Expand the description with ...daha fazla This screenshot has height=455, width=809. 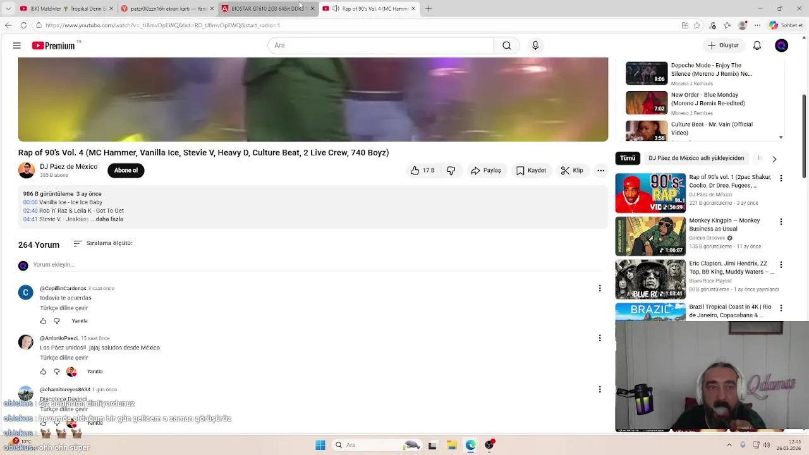point(107,219)
